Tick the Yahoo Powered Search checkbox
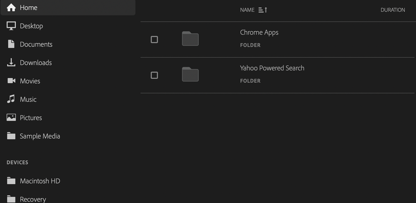Screen dimensions: 416x203 pos(154,75)
